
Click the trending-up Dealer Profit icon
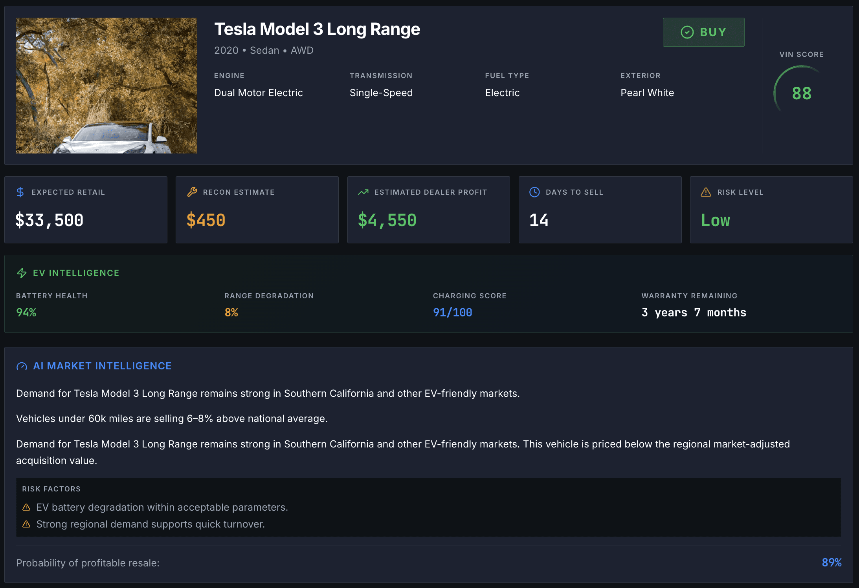363,192
